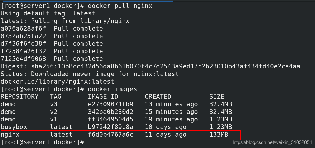Click image ID 342ba0b230d2

[110, 112]
